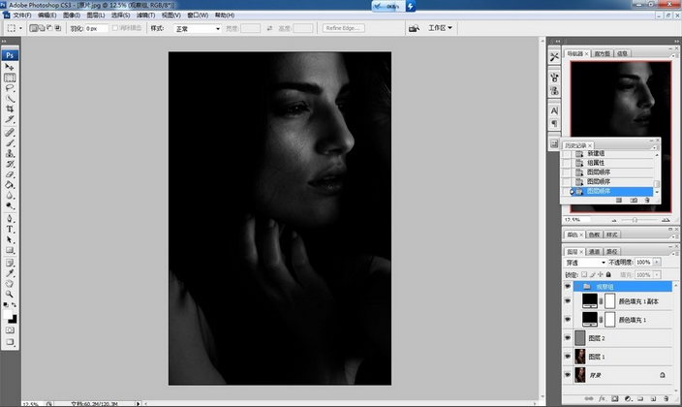Select the History Brush tool
This screenshot has width=682, height=407.
tap(10, 164)
